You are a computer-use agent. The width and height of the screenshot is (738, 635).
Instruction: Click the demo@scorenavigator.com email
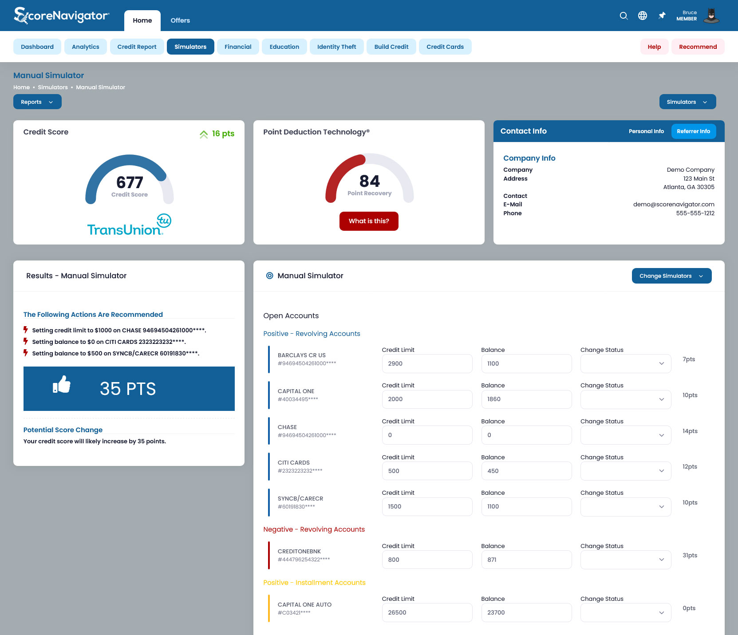674,205
